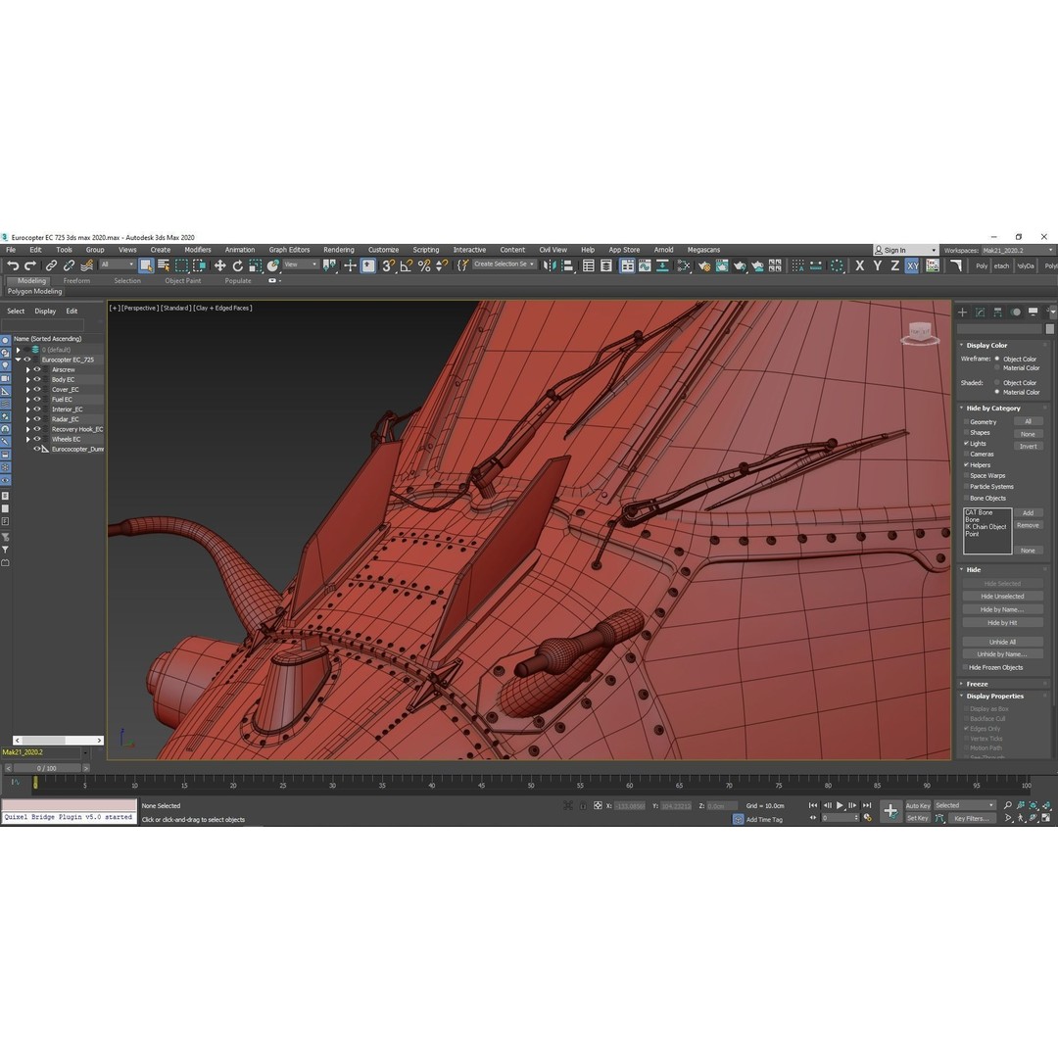Open Key Filters dialog button

(971, 818)
